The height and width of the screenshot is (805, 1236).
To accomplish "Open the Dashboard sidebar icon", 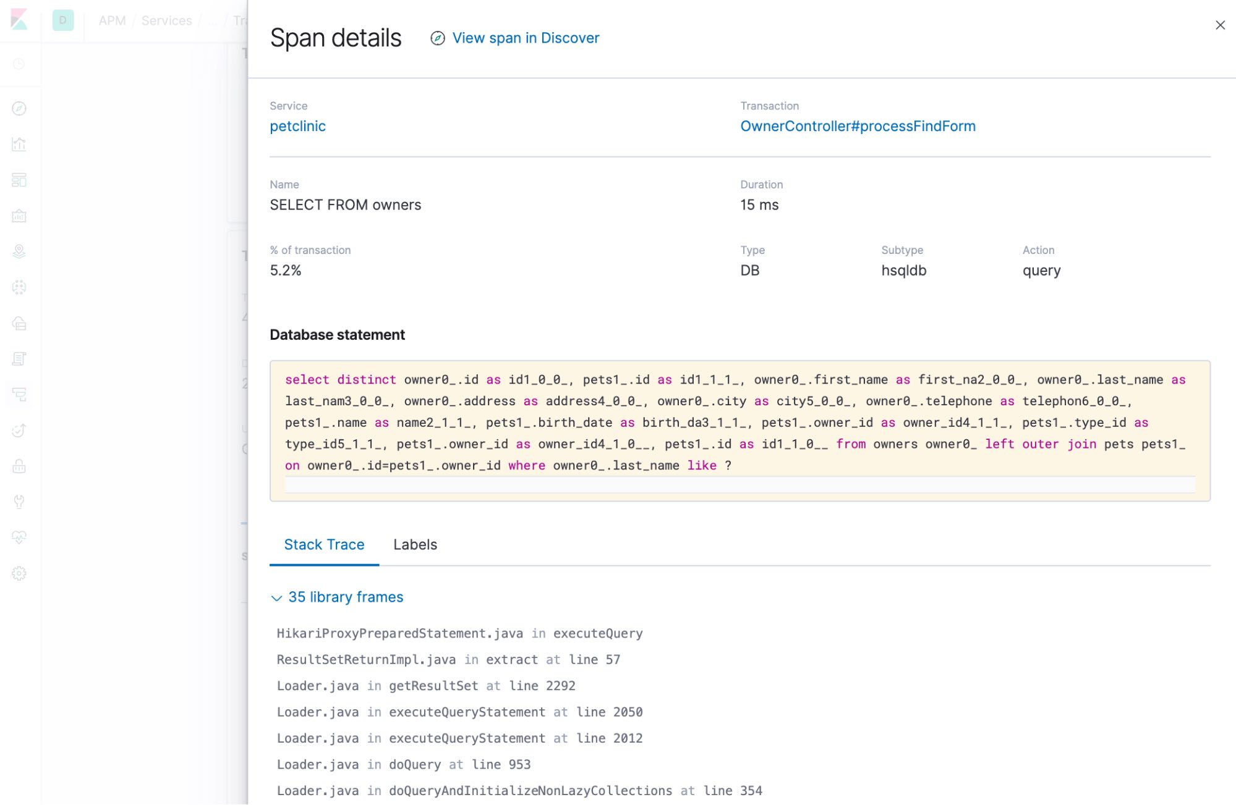I will click(x=19, y=180).
